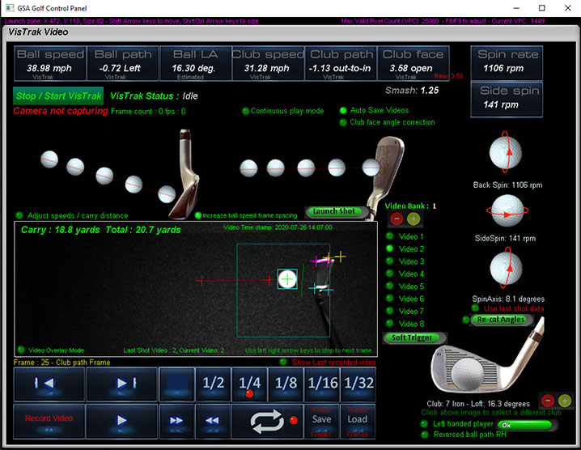Click the SpinAxis golf ball icon

(x=506, y=269)
